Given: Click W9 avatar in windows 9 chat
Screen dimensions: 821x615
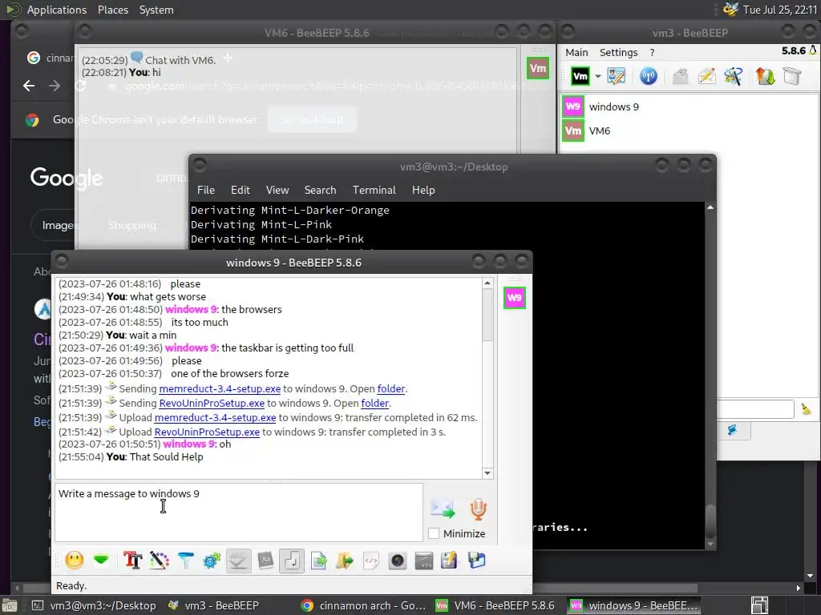Looking at the screenshot, I should tap(515, 298).
